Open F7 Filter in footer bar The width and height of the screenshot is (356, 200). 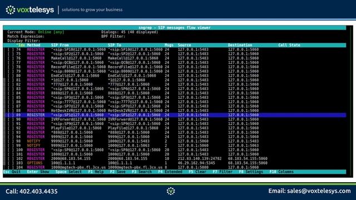(222, 172)
